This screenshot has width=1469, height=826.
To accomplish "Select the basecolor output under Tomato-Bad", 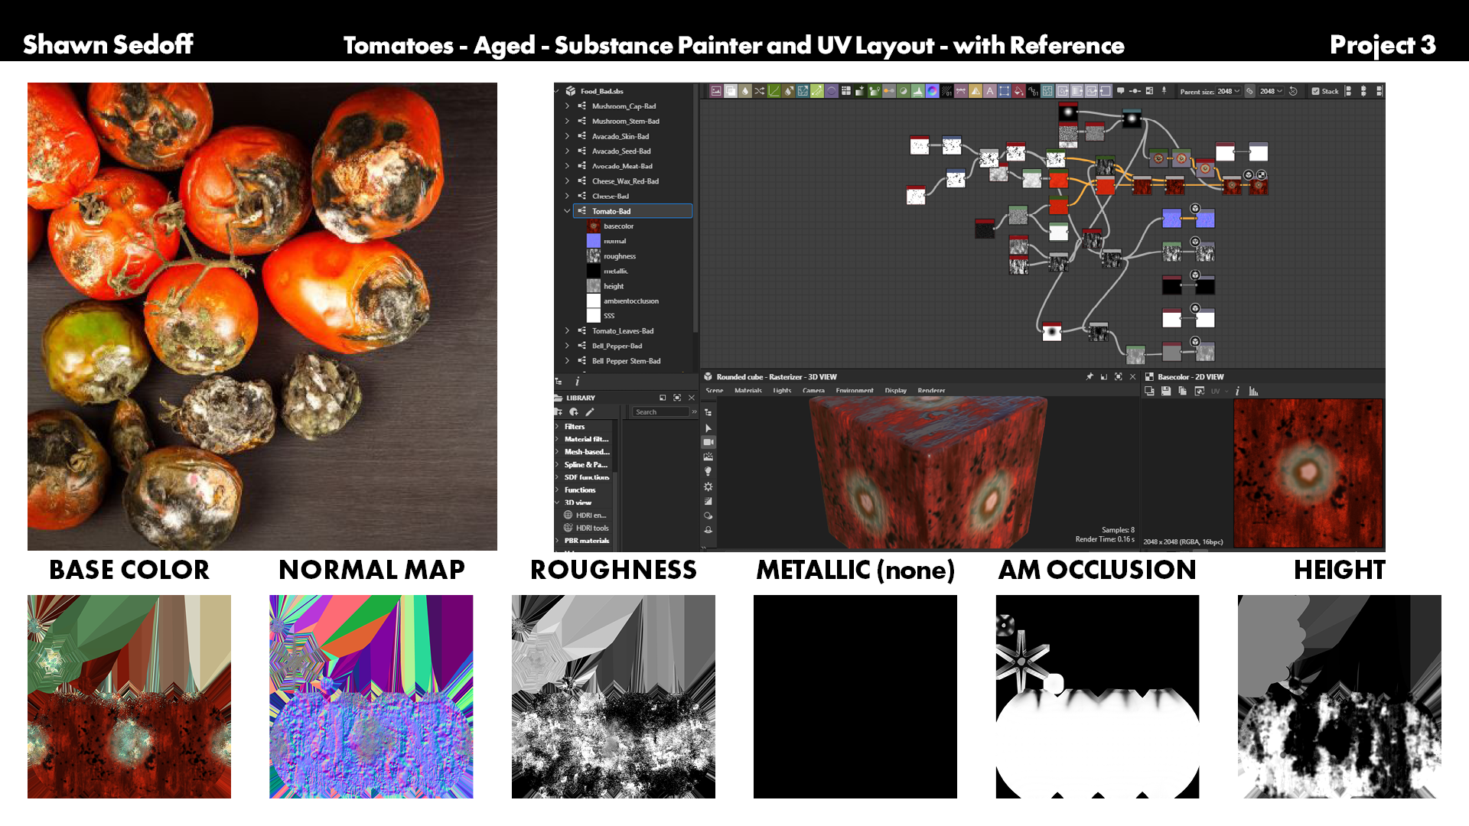I will (x=618, y=226).
